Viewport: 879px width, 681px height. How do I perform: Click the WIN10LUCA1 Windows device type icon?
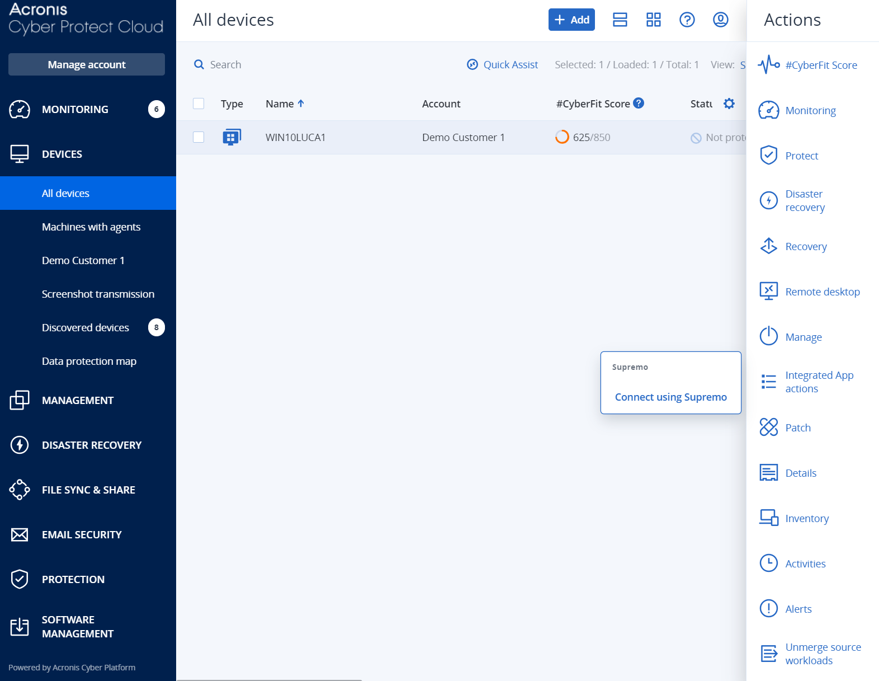[x=231, y=137]
